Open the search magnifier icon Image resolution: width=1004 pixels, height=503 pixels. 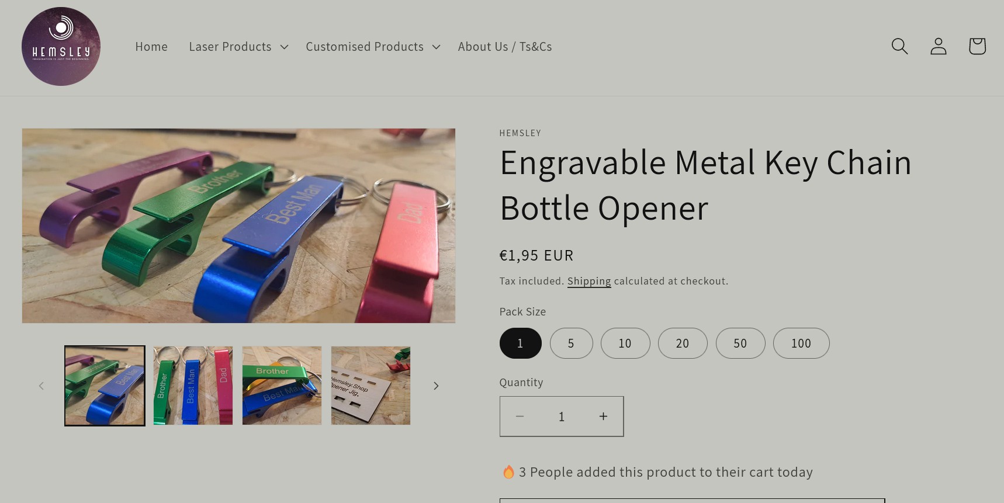click(x=899, y=46)
